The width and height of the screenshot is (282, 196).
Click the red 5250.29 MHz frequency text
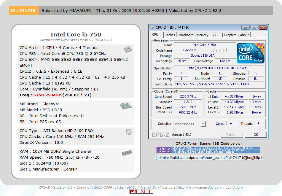pos(47,95)
